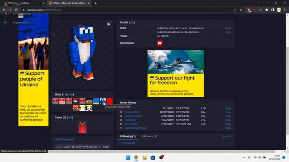
Task: Click View All in following panel
Action: 227,136
